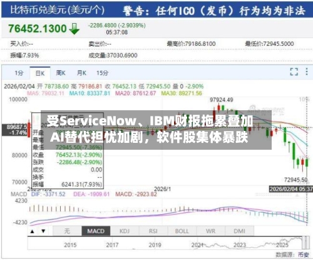The image size is (313, 260).
Task: Click the tooltip 收盘 76452.13(-2.90%) row
Action: [68, 155]
